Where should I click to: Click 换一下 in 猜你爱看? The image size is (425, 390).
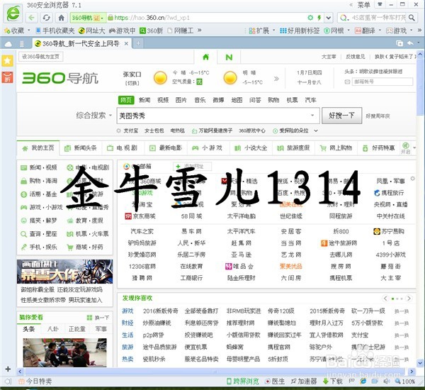pyautogui.click(x=98, y=318)
